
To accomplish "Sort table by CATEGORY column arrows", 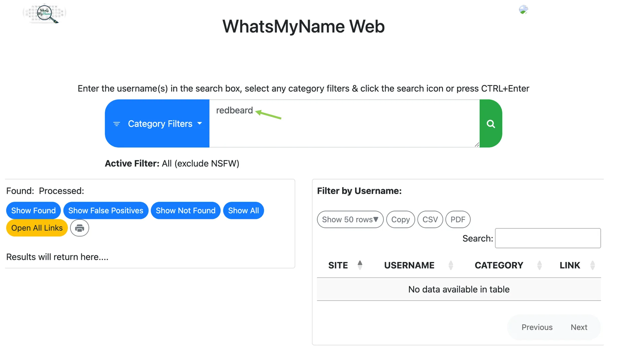I will [540, 265].
